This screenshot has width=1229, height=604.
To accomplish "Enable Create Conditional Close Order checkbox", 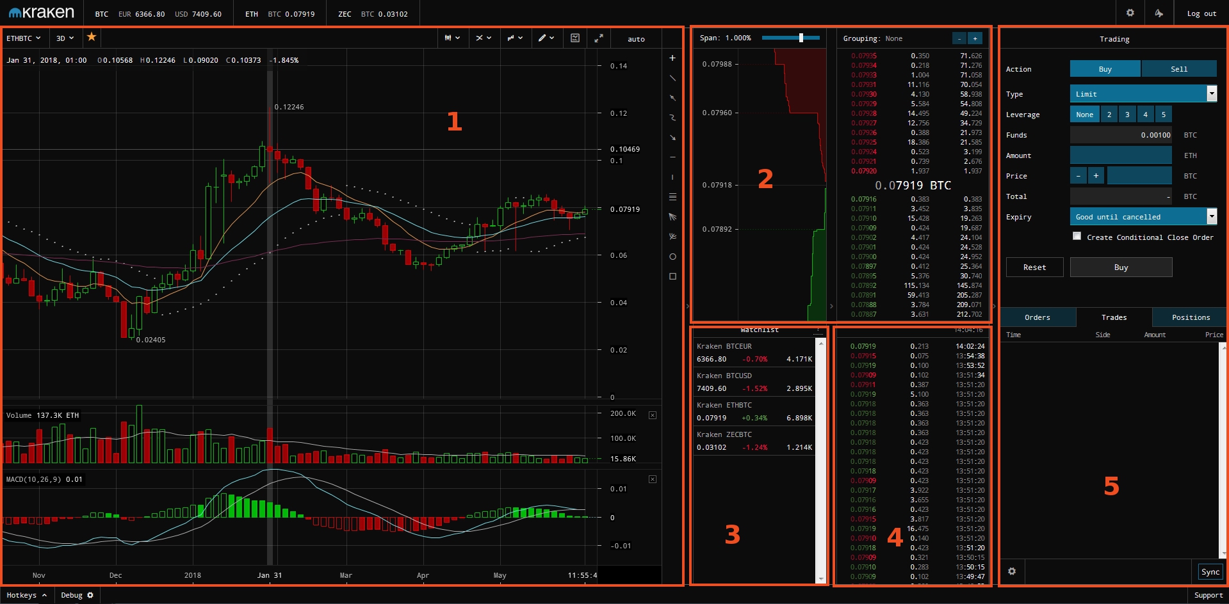I will click(x=1077, y=236).
